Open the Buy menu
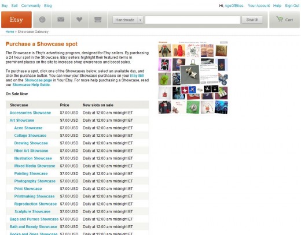The height and width of the screenshot is (235, 301). coord(5,6)
